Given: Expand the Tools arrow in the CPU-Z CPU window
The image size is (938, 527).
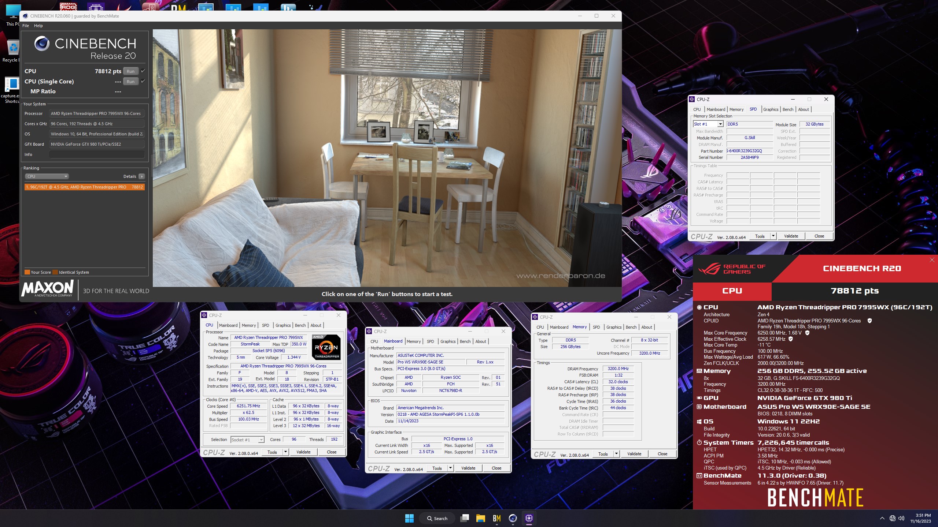Looking at the screenshot, I should pyautogui.click(x=285, y=452).
